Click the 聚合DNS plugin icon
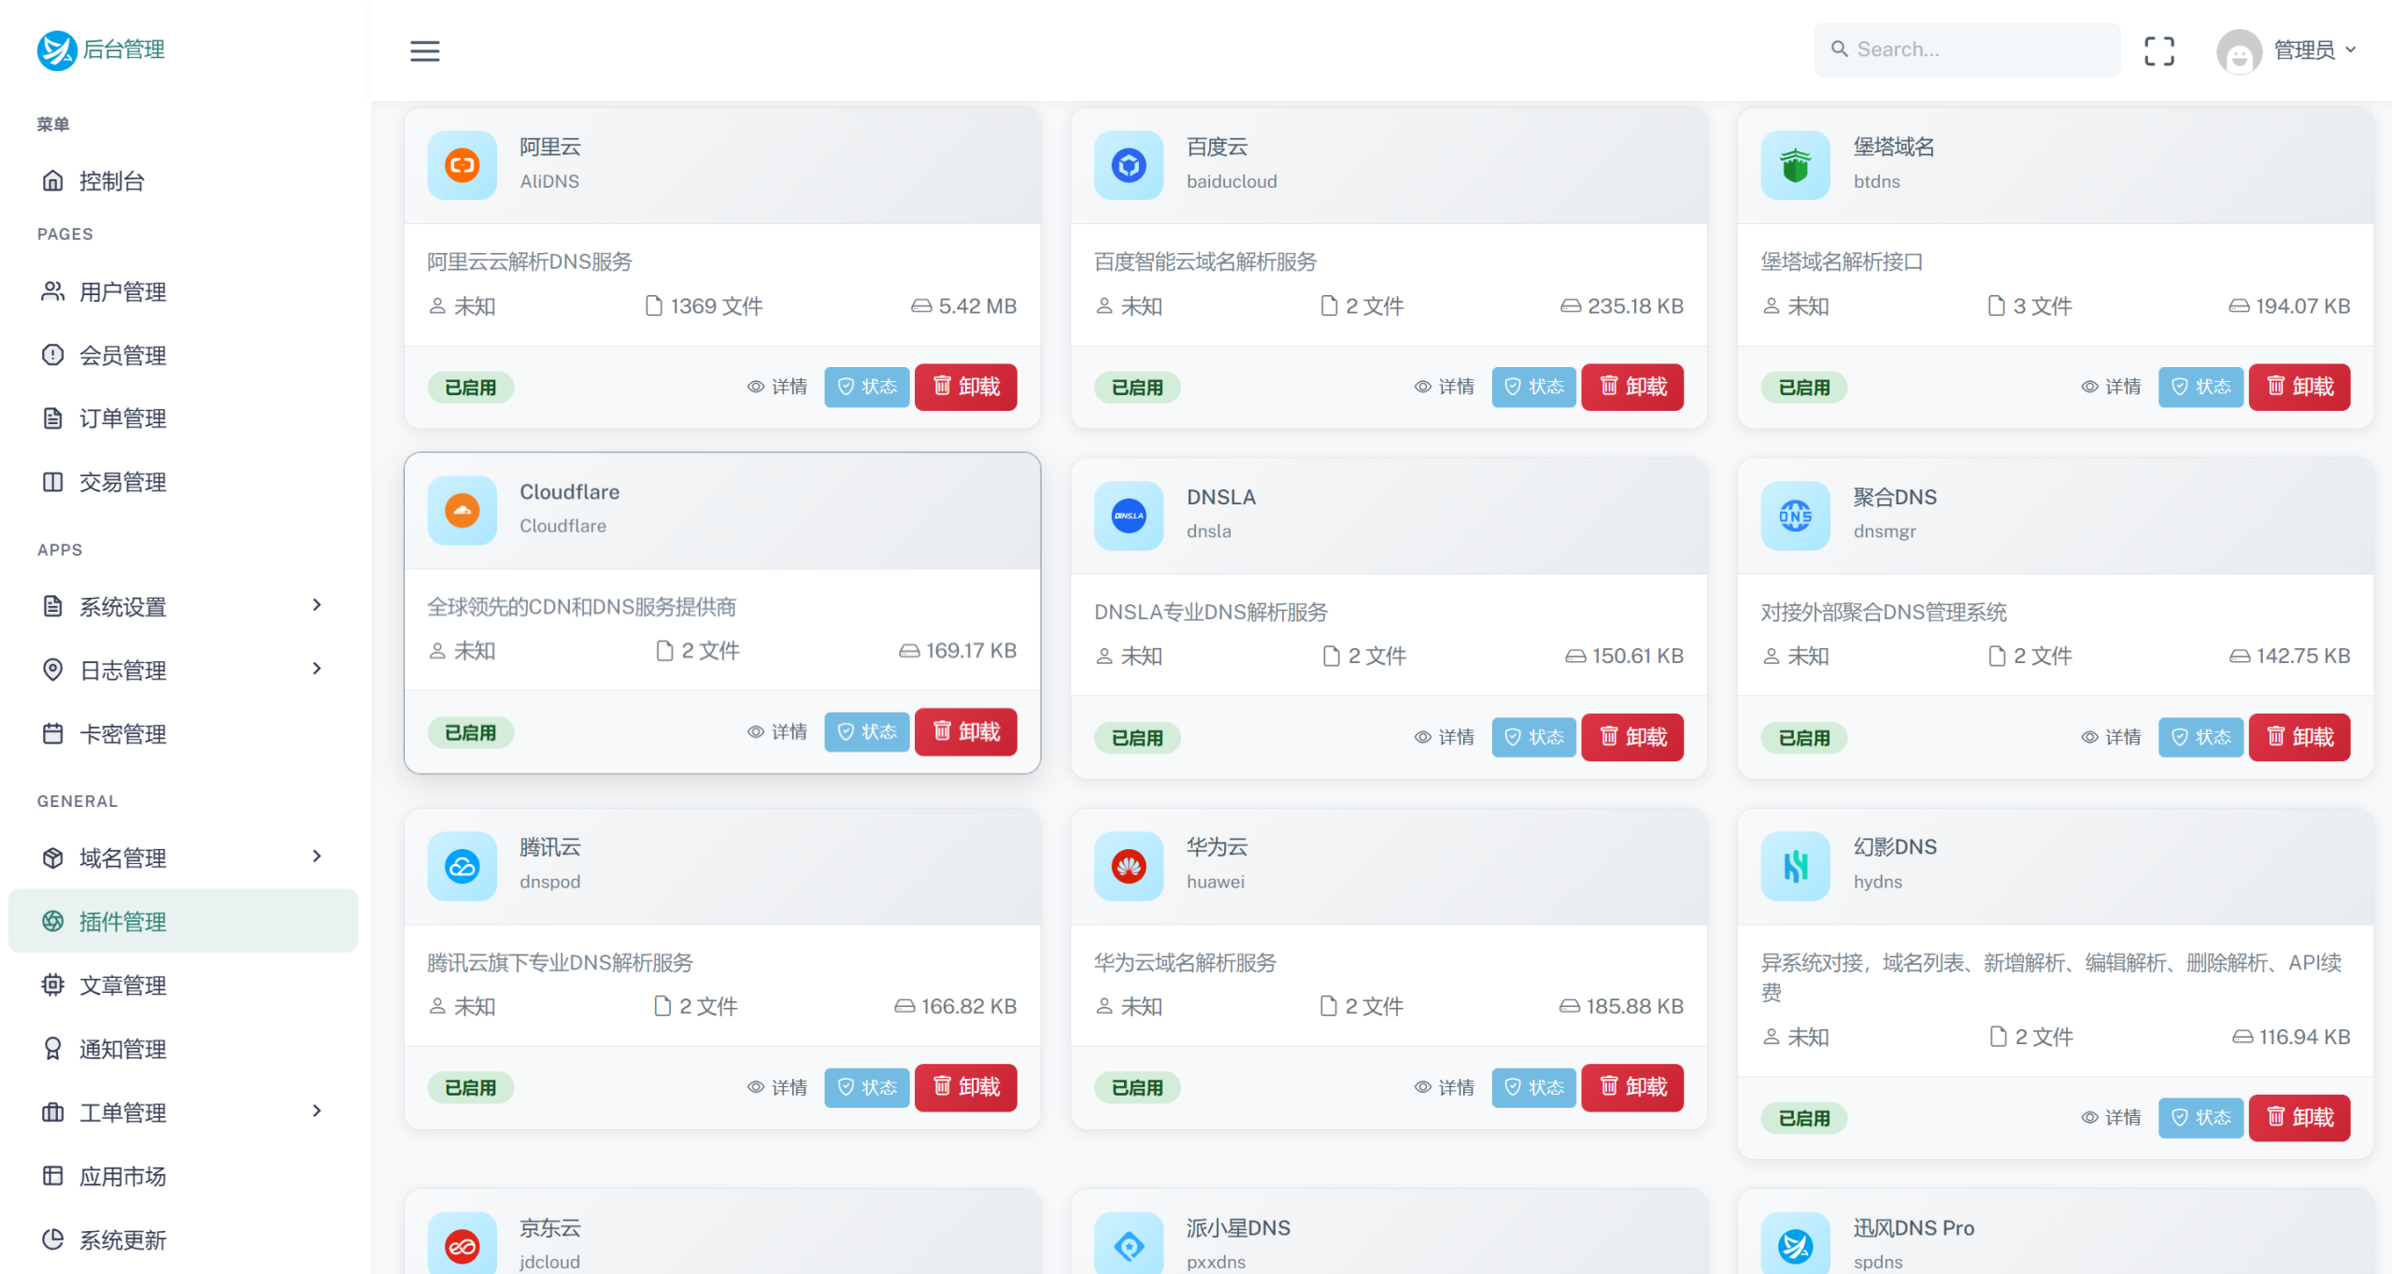The width and height of the screenshot is (2392, 1274). click(x=1794, y=516)
